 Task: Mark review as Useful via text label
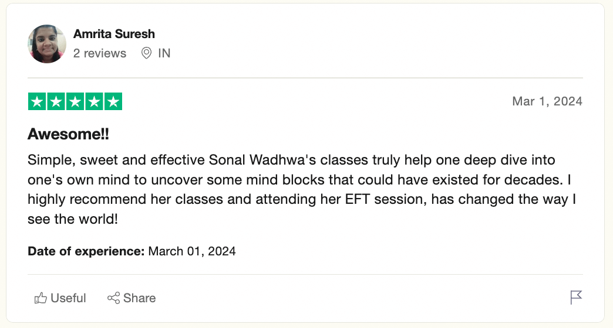coord(69,298)
